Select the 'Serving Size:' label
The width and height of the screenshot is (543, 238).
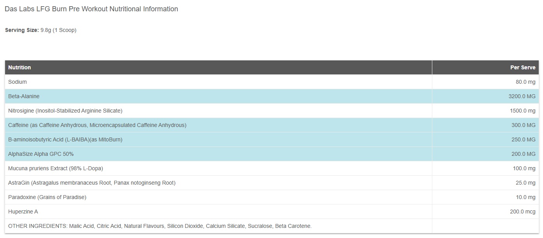pos(22,30)
